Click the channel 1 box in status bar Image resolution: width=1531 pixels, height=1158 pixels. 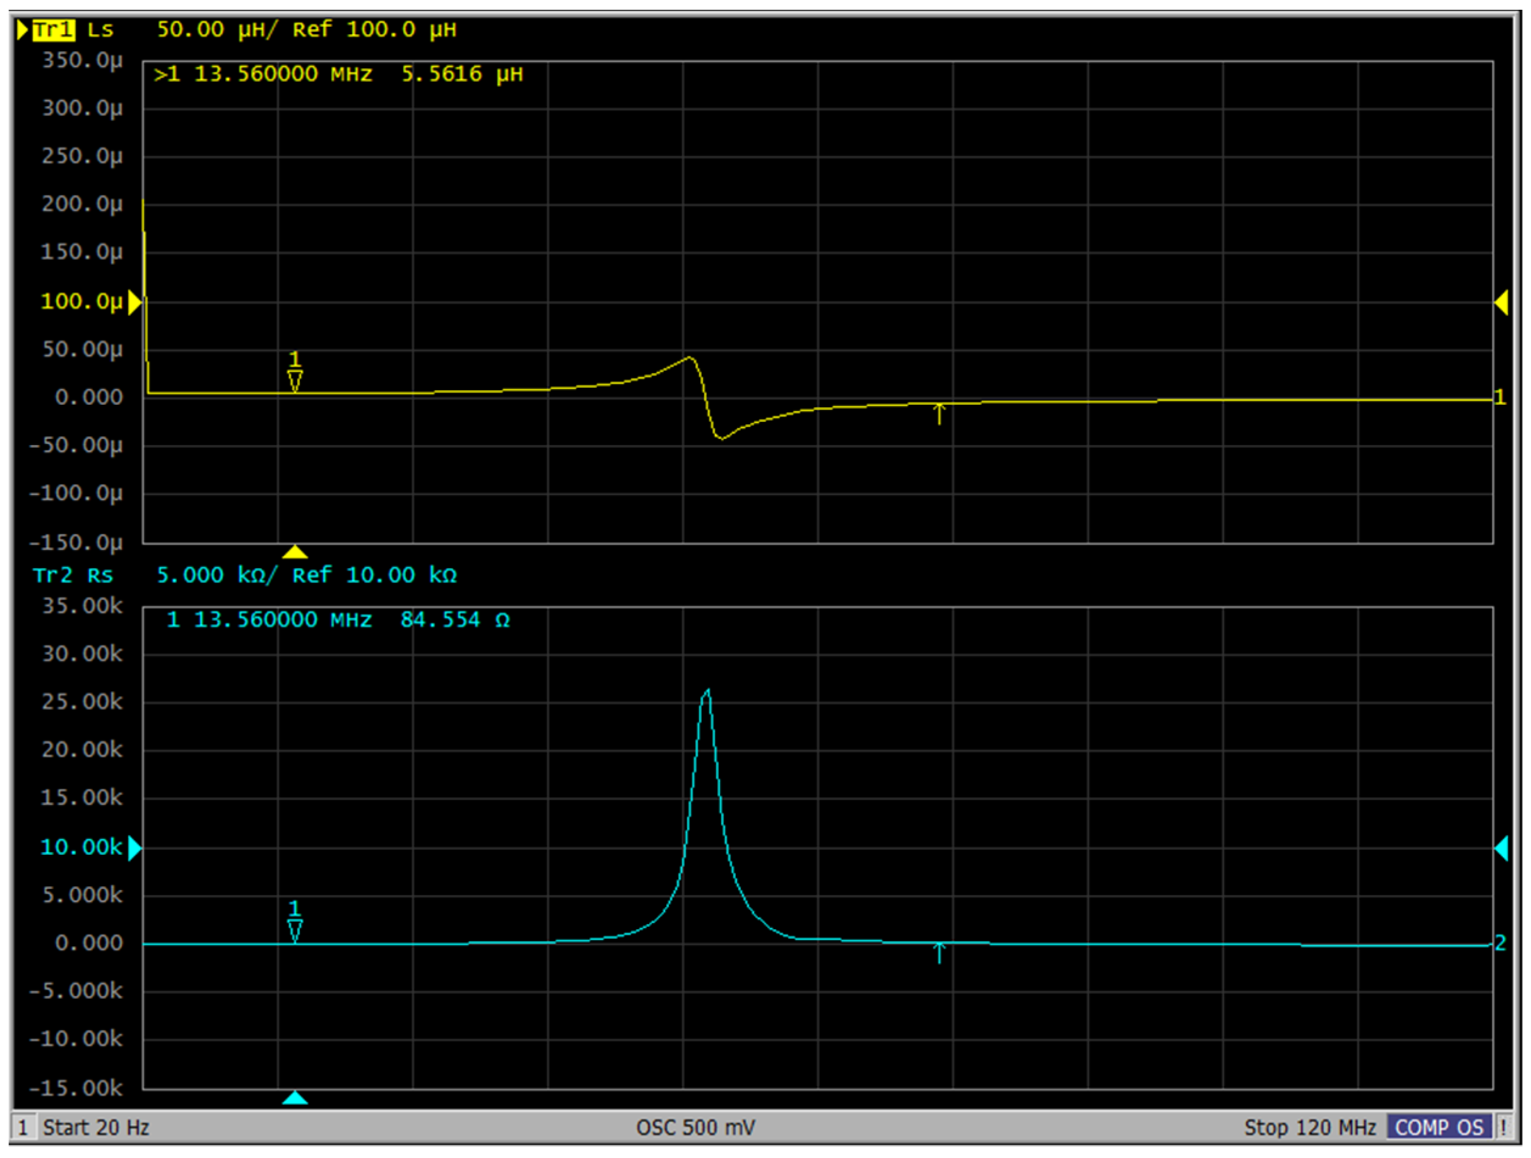click(x=23, y=1128)
